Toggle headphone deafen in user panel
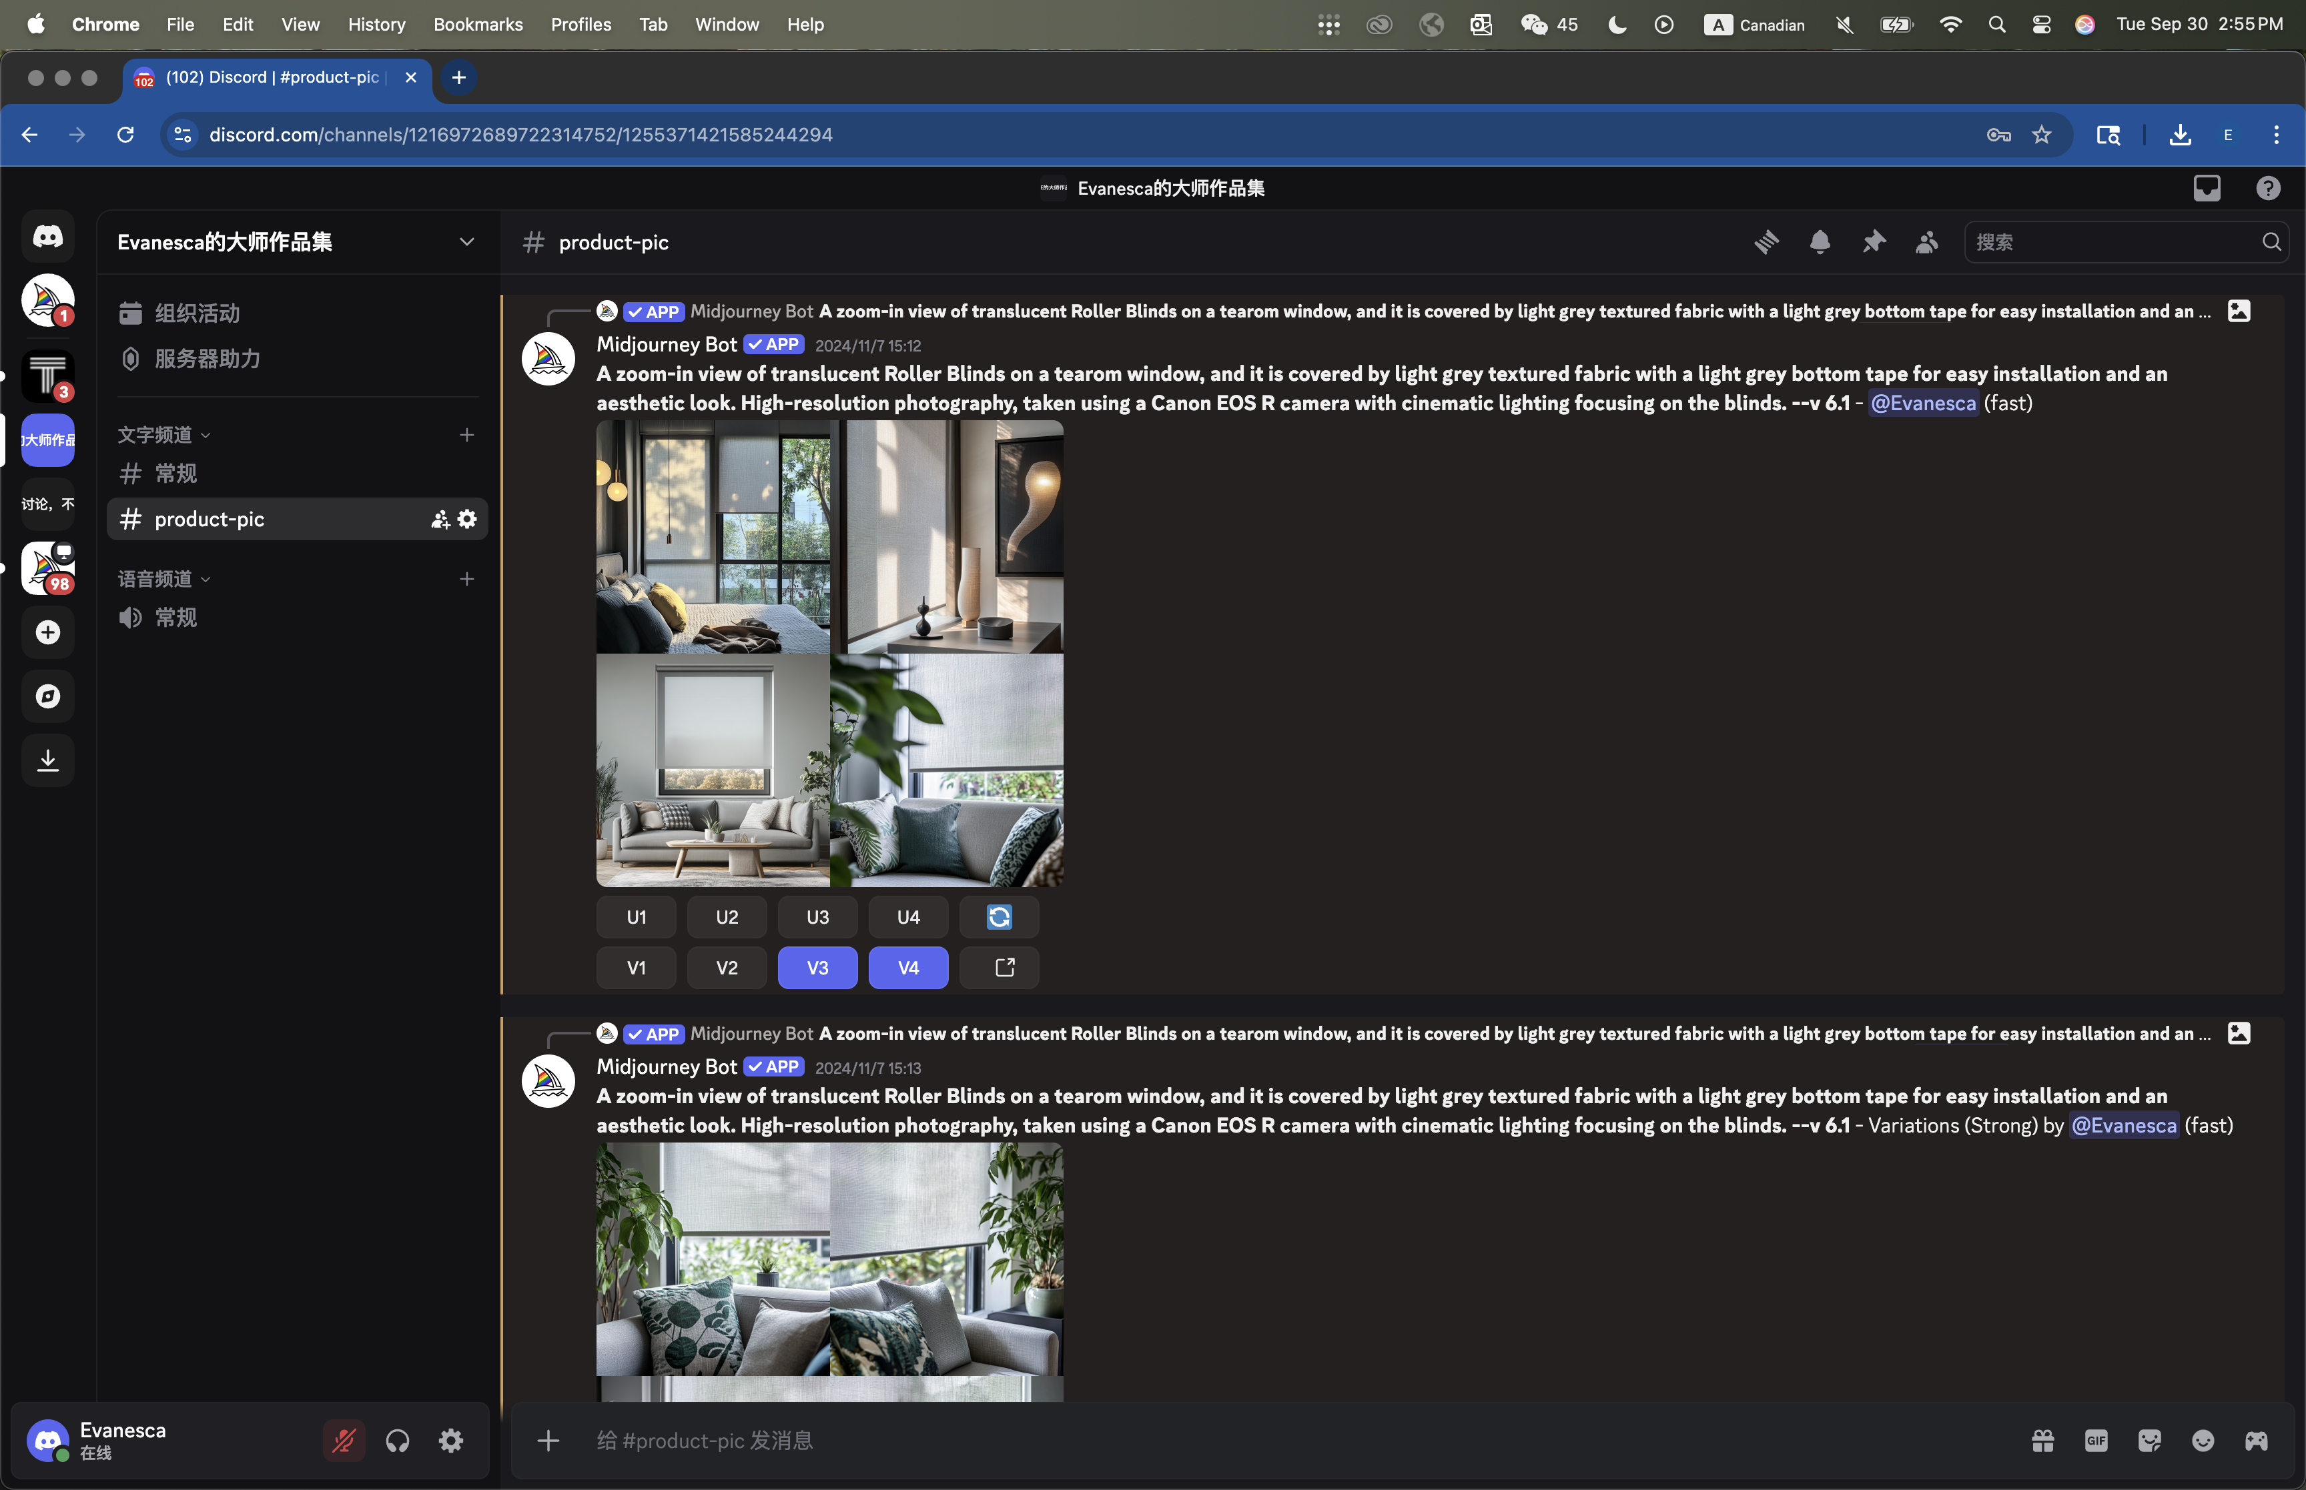Image resolution: width=2306 pixels, height=1490 pixels. 398,1441
